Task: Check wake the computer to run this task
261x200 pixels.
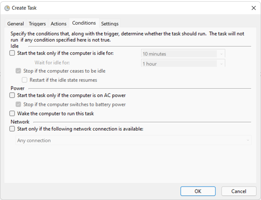Action: click(12, 113)
